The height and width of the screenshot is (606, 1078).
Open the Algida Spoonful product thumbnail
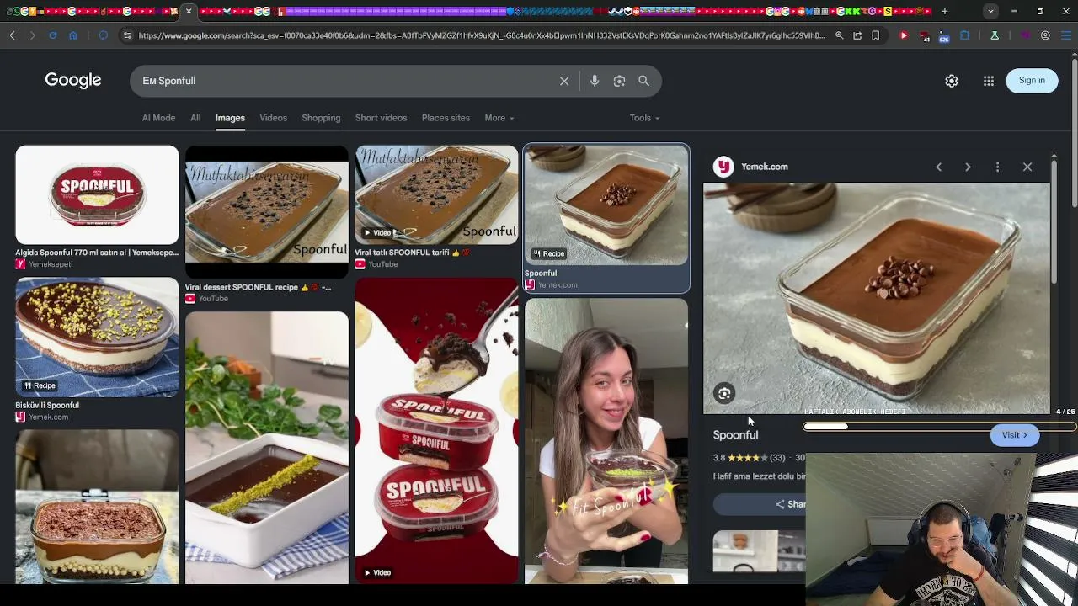[97, 194]
